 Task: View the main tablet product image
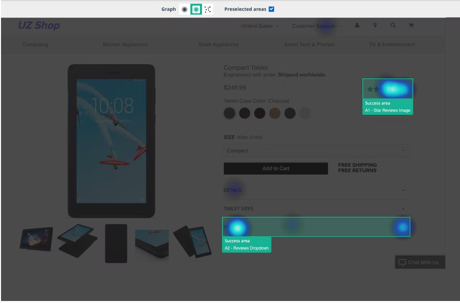pyautogui.click(x=111, y=141)
